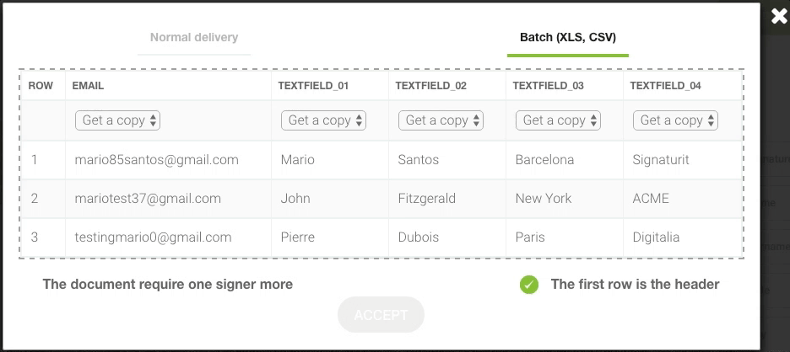Switch to the Normal delivery tab

[194, 37]
